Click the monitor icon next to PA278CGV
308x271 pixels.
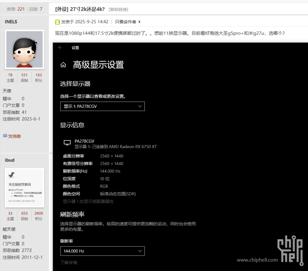coord(67,143)
